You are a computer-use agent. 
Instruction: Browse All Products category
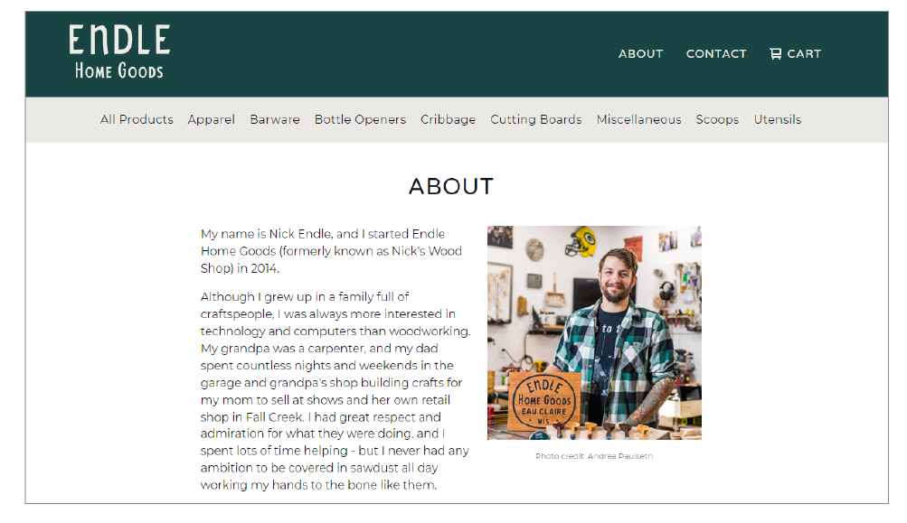(x=137, y=119)
